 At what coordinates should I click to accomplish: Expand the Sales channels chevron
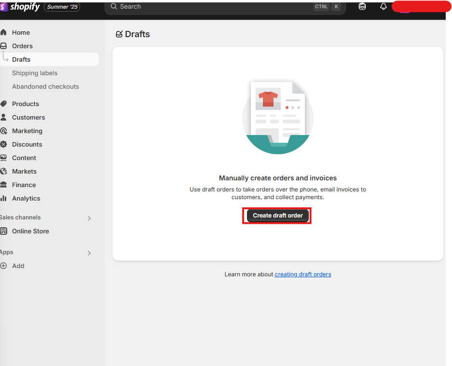pyautogui.click(x=89, y=218)
